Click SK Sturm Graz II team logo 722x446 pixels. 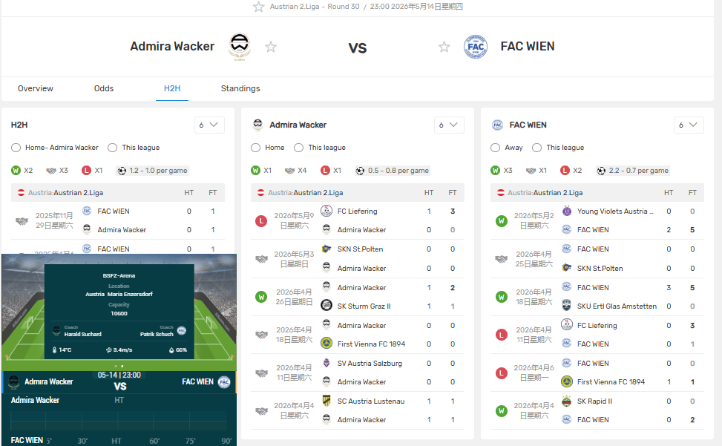[326, 305]
